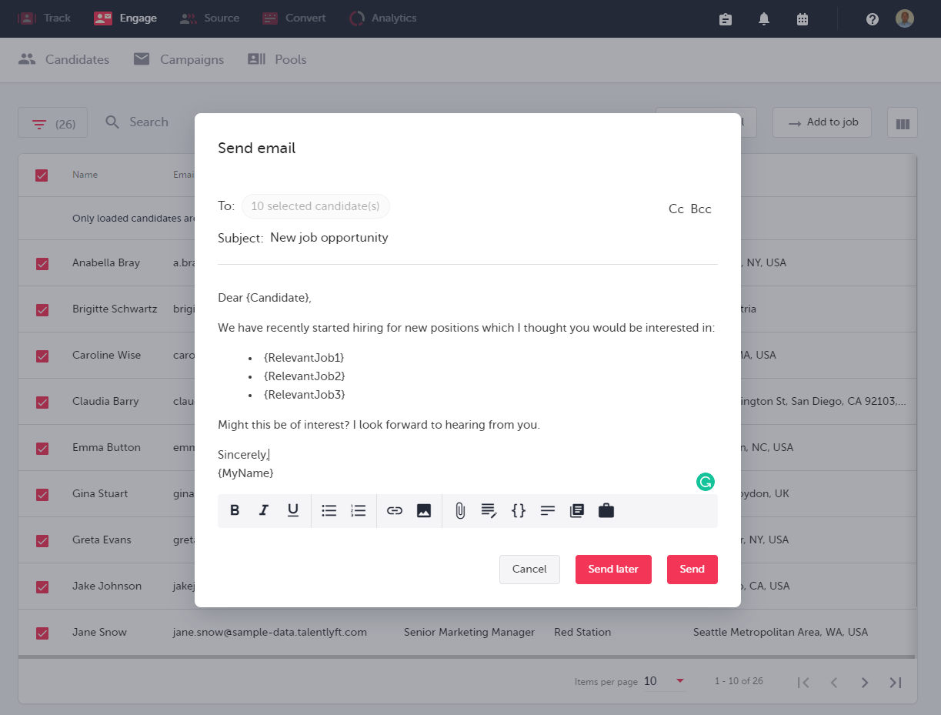Uncheck the select-all candidates checkbox
Viewport: 941px width, 715px height.
pos(42,175)
